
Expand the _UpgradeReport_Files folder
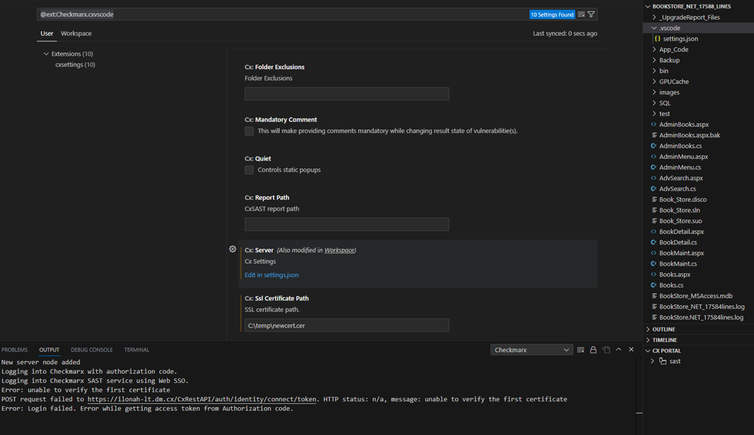[654, 17]
